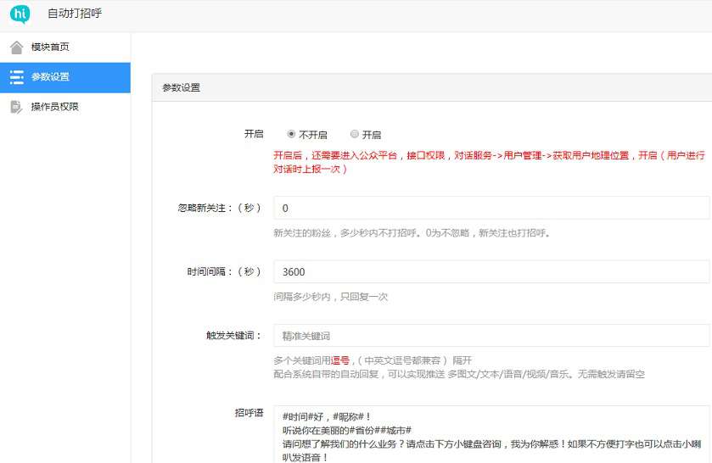This screenshot has height=463, width=712.
Task: Click the red 逗号 word in hint
Action: tap(340, 361)
